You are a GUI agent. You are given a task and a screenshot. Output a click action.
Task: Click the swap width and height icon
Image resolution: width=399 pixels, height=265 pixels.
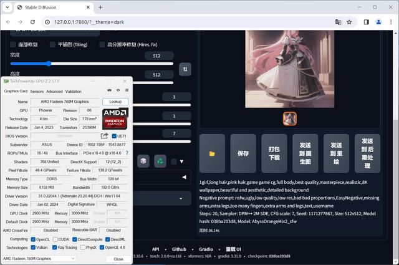[x=185, y=69]
